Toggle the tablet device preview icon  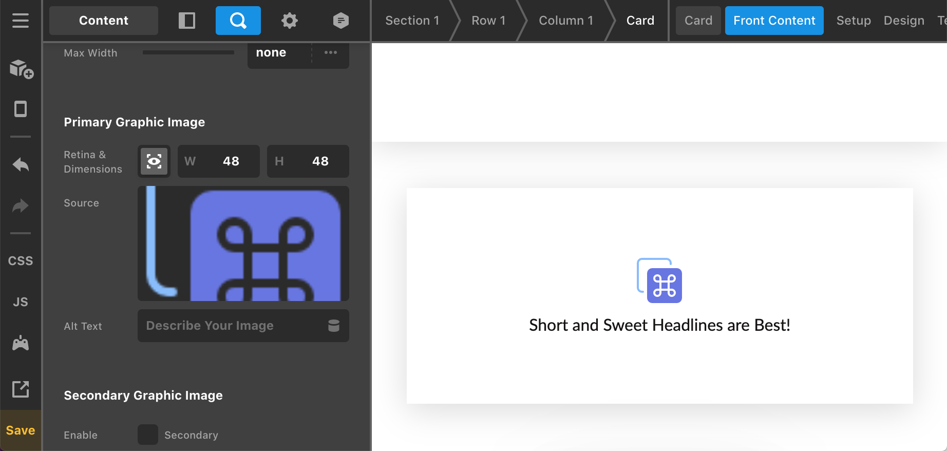[21, 109]
